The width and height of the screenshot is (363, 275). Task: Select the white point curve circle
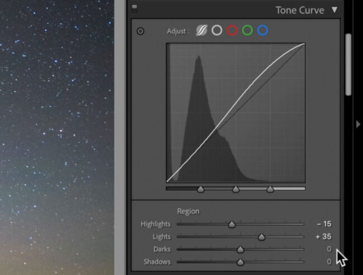pyautogui.click(x=217, y=31)
